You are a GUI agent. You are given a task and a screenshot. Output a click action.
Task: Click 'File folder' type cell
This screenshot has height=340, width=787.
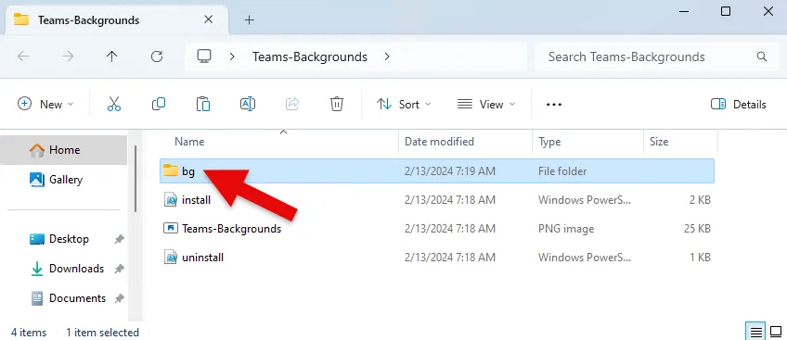click(562, 171)
